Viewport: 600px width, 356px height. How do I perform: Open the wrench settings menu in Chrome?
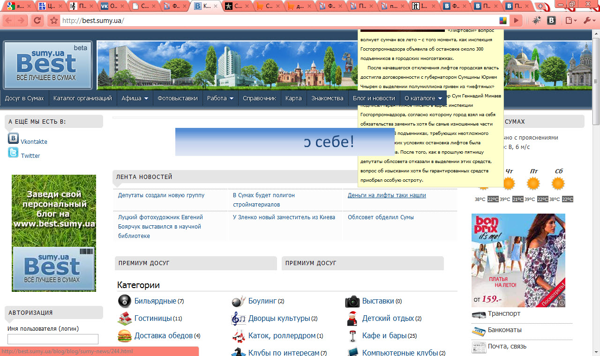coord(589,21)
